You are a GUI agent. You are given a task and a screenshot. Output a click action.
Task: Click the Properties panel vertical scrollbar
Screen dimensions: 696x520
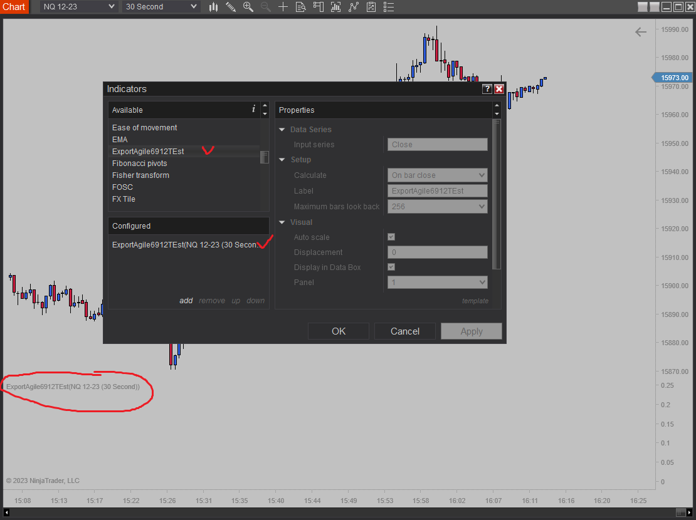(x=497, y=194)
